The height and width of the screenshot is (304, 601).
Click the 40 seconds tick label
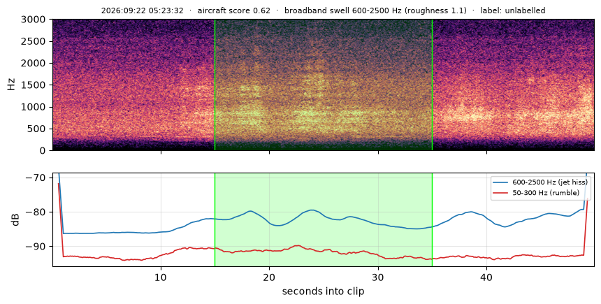click(487, 277)
